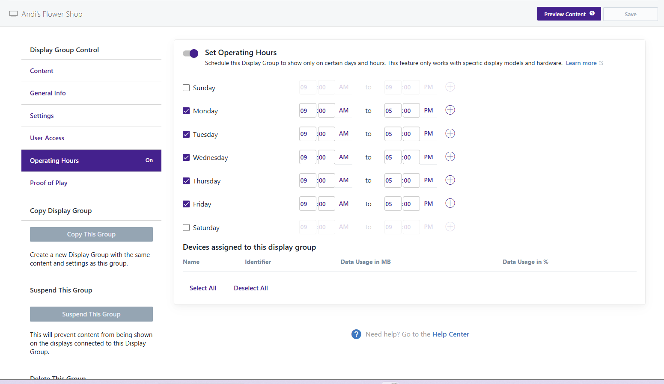Toggle Tuesday end AM/PM selector
664x384 pixels.
pos(429,133)
